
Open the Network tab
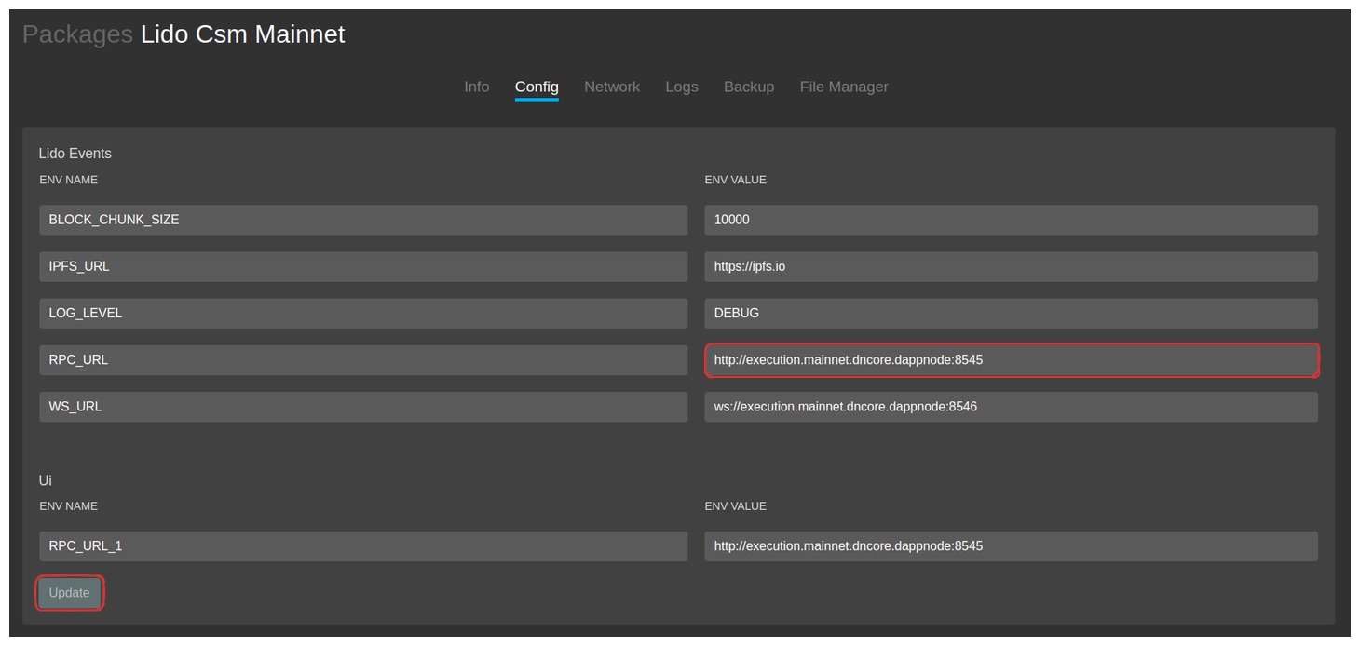pyautogui.click(x=612, y=86)
